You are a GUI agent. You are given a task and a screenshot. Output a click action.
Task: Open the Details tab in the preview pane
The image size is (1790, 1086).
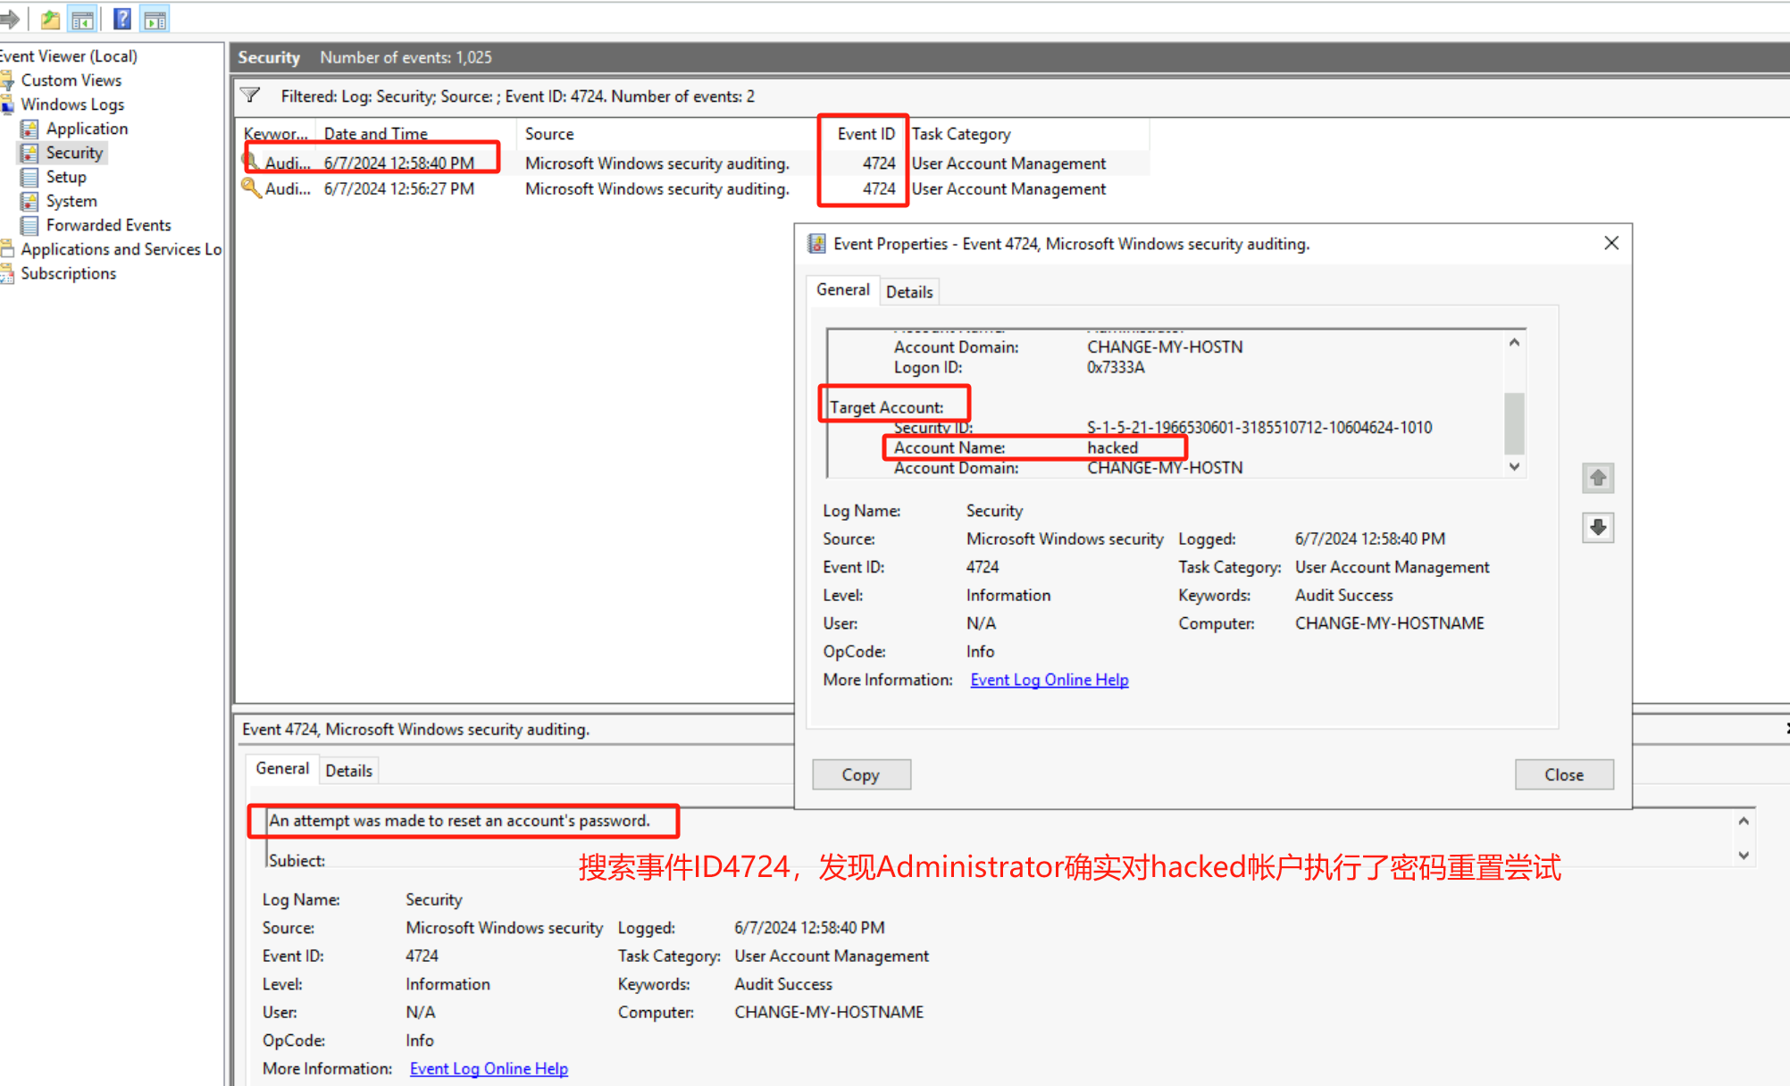348,770
